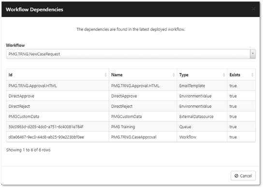Click the PMG.TRNG.CaseApproval workflow name

[x=134, y=137]
